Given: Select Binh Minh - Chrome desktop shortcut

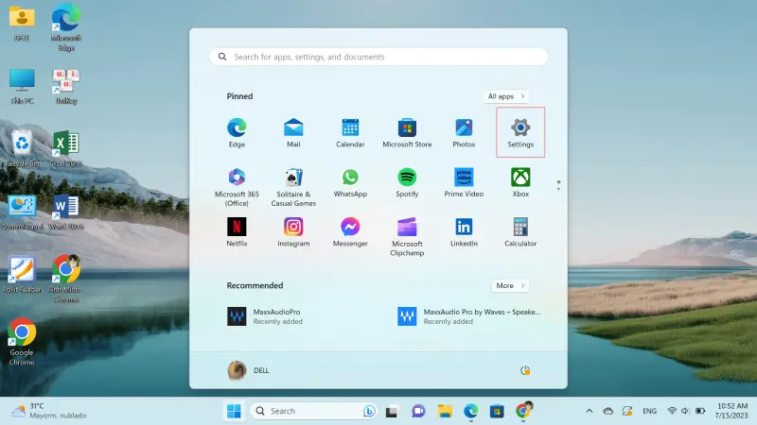Looking at the screenshot, I should pyautogui.click(x=66, y=279).
